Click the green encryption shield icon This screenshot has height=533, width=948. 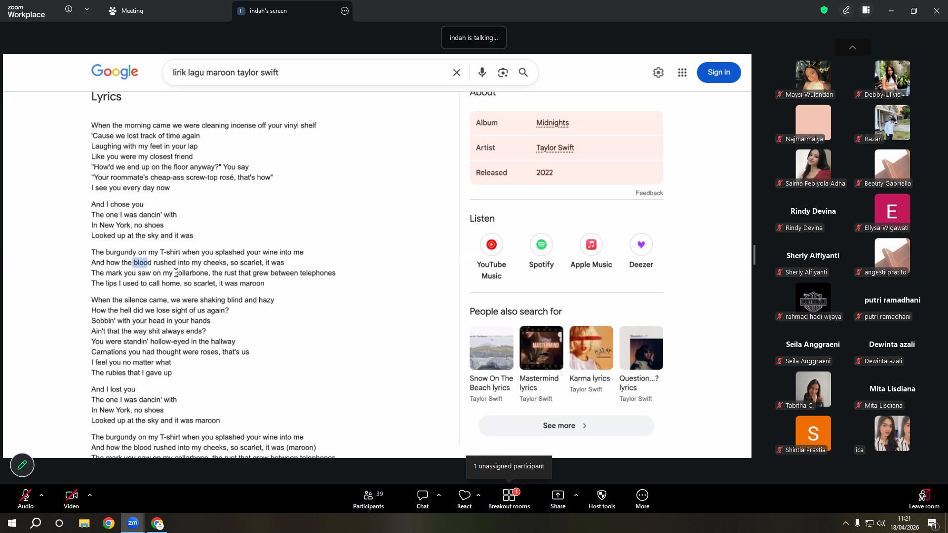click(x=824, y=10)
